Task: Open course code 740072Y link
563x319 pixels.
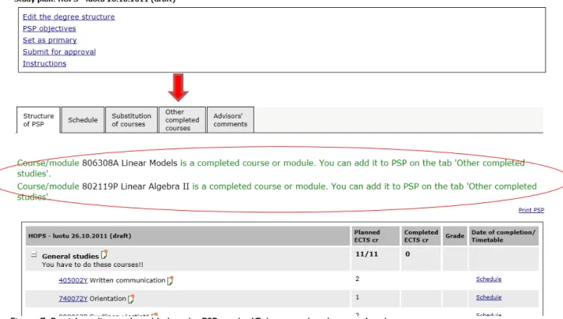Action: click(73, 298)
